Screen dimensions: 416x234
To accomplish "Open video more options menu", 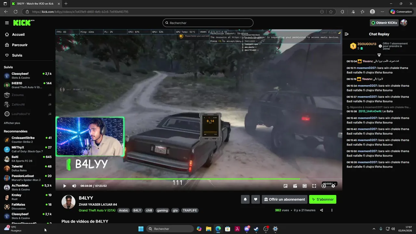I will pos(332,210).
